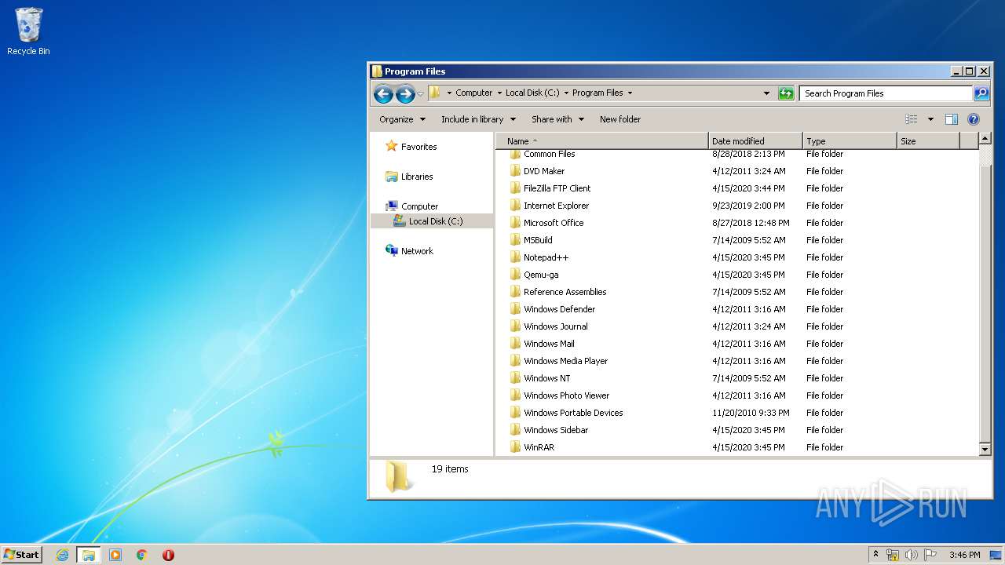This screenshot has width=1005, height=565.
Task: Click the Libraries icon in sidebar
Action: (392, 177)
